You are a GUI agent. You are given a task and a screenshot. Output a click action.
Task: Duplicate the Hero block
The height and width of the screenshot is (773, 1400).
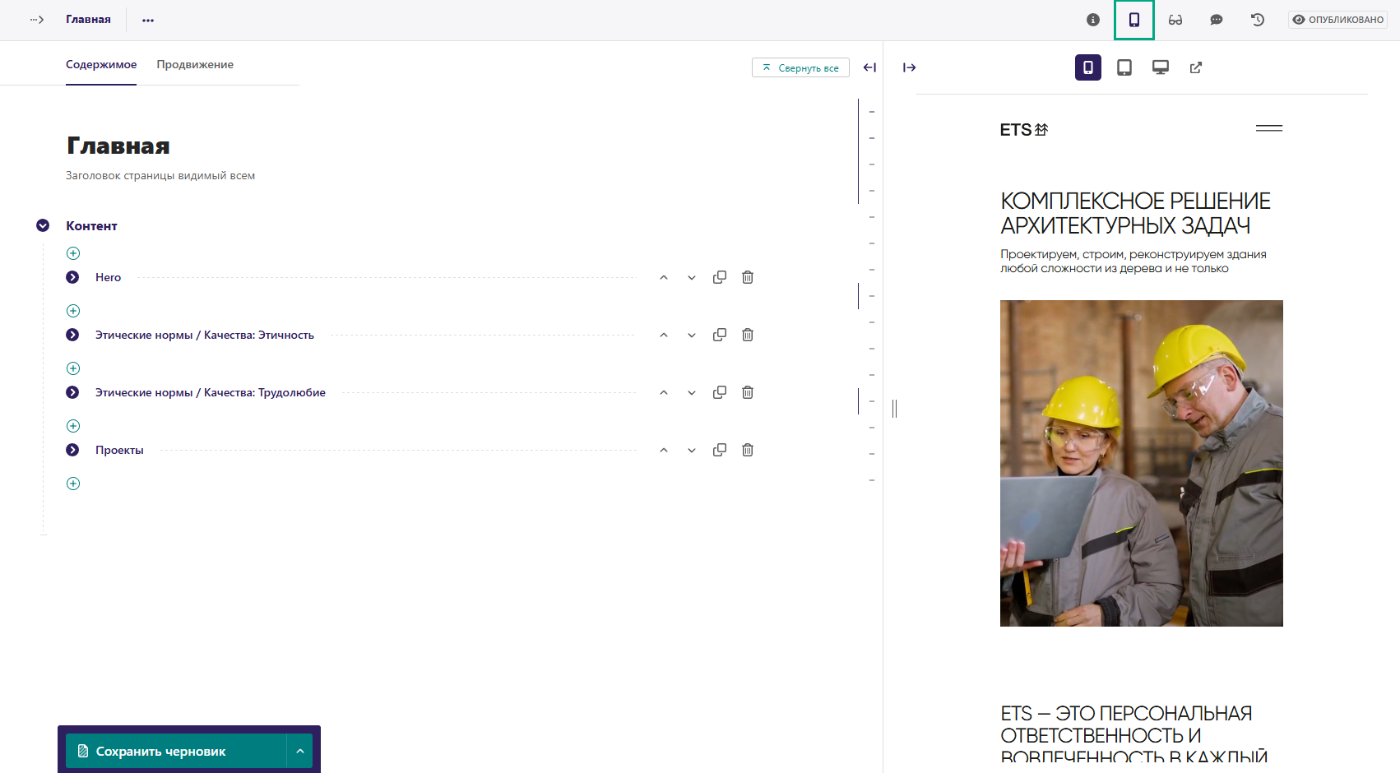[720, 277]
